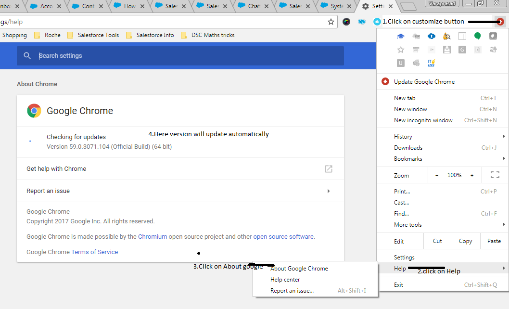Click the cyan cloud extension icon
The height and width of the screenshot is (309, 509).
point(377,22)
